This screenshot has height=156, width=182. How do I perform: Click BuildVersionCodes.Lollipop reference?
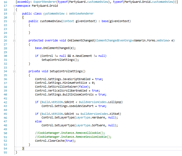[100, 102]
